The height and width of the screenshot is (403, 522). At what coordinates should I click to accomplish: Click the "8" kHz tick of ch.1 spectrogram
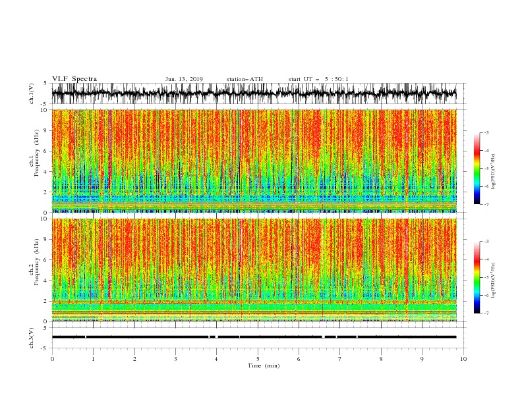click(x=46, y=130)
